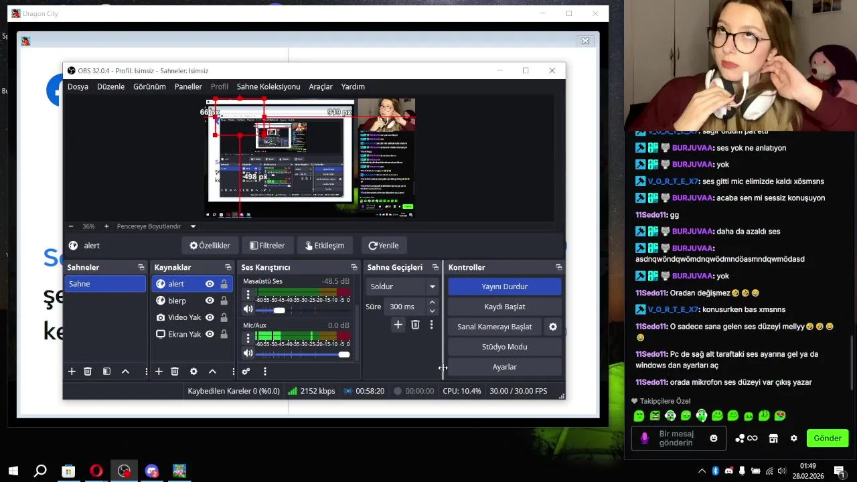Open chat settings gear icon
Viewport: 857px width, 482px height.
point(794,438)
